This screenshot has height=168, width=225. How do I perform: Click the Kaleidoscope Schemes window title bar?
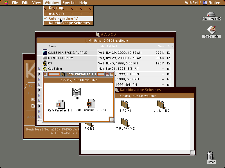[x=156, y=90]
